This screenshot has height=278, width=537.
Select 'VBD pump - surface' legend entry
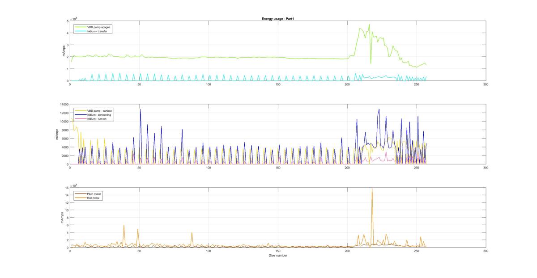pyautogui.click(x=100, y=110)
